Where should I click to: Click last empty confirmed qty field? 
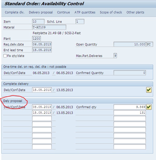coord(130,147)
